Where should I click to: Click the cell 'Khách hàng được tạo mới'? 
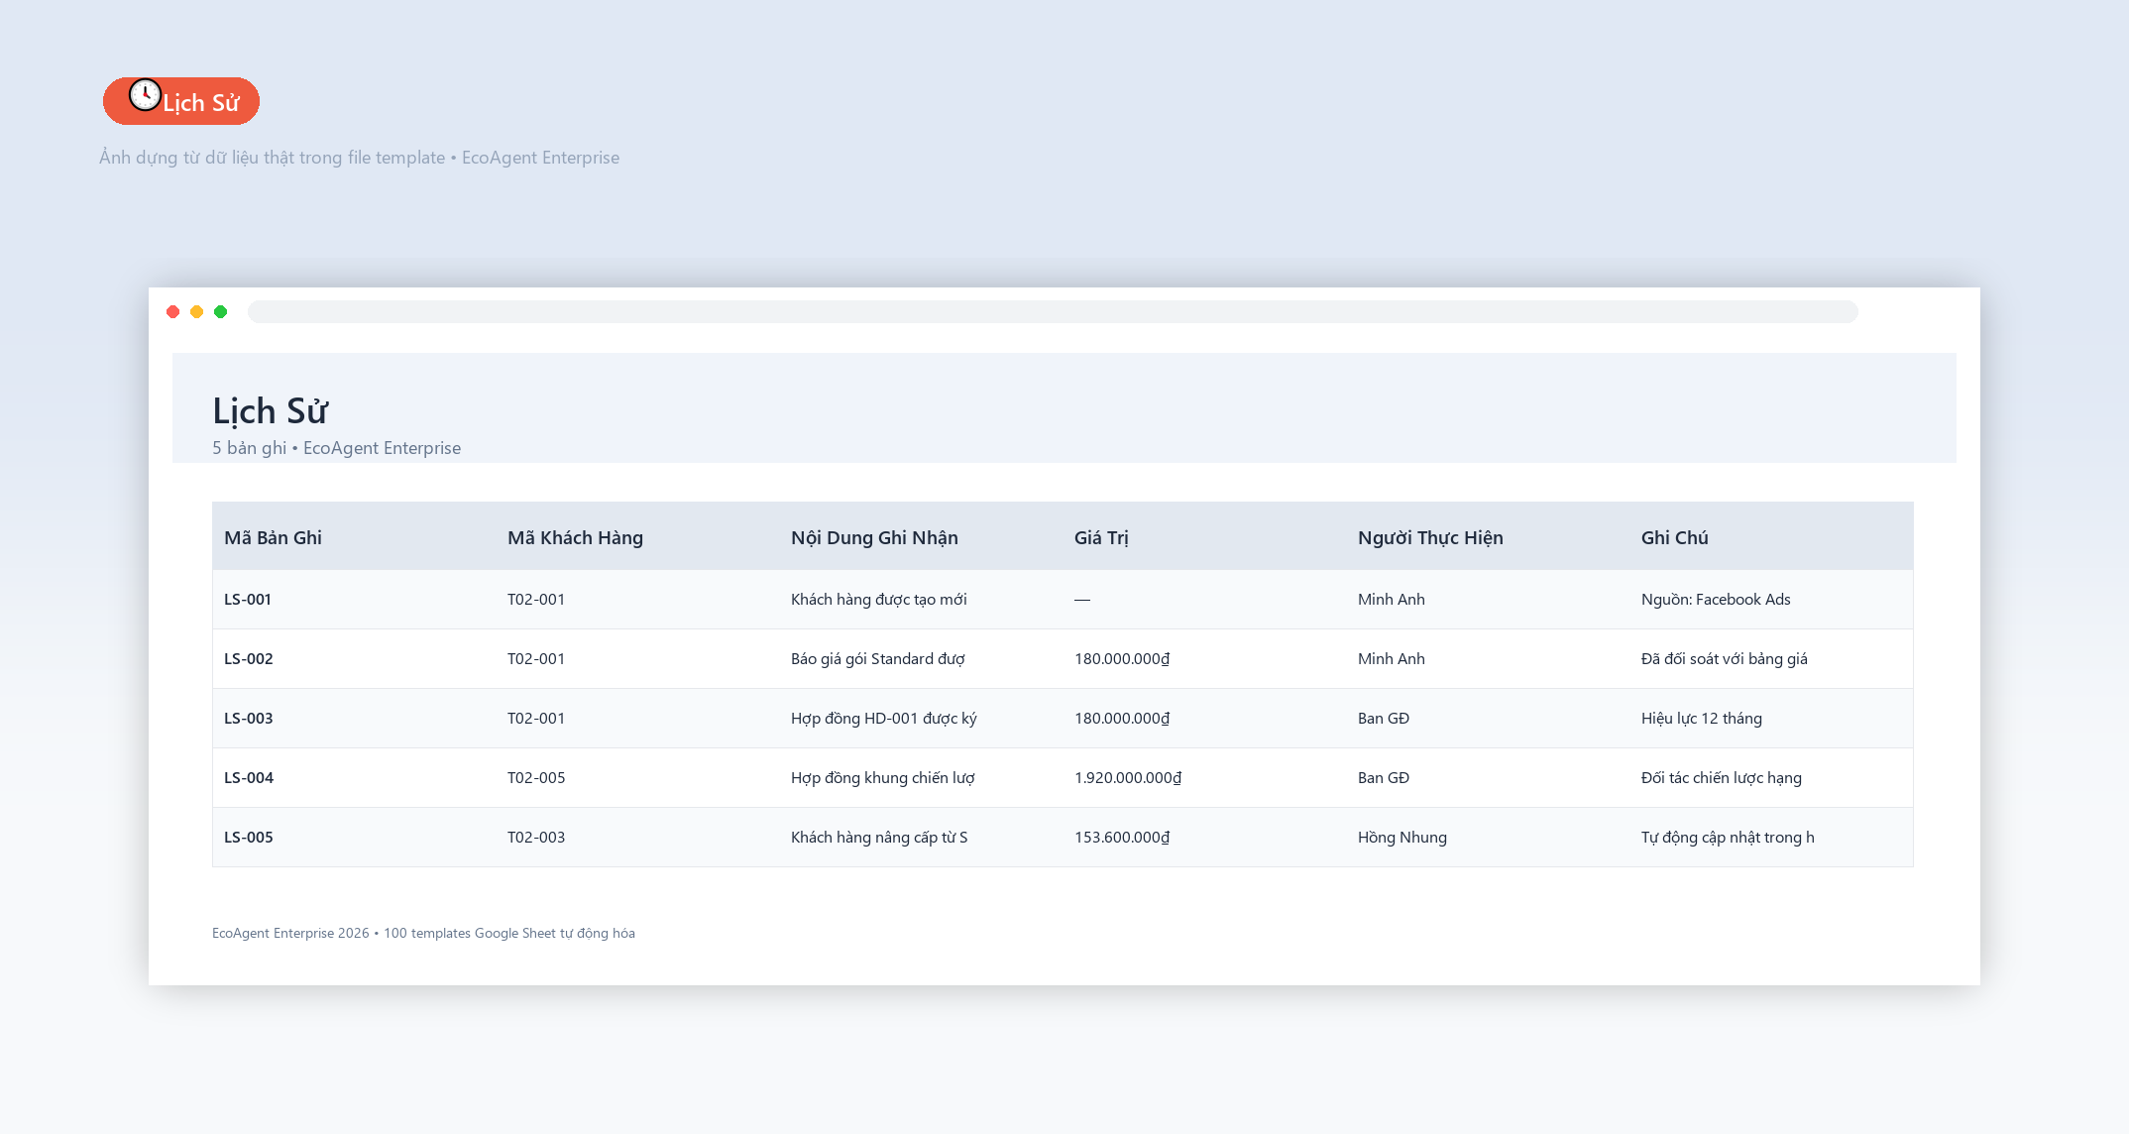point(879,599)
